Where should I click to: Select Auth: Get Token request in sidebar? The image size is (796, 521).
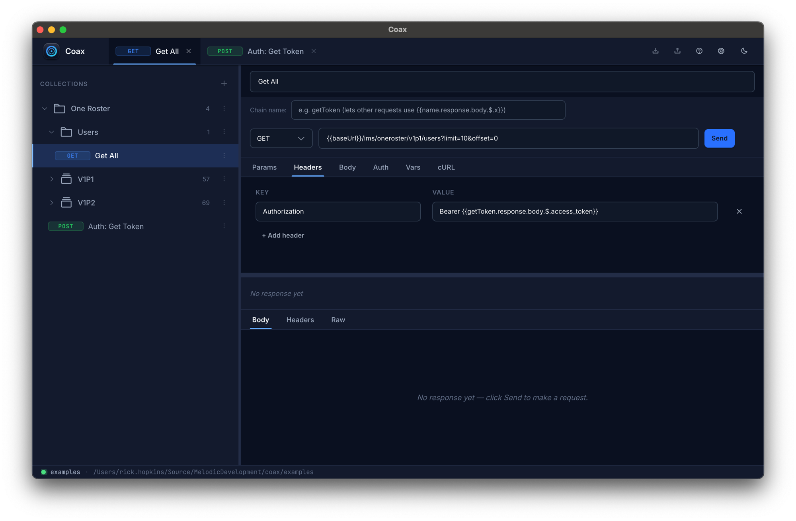pos(136,226)
